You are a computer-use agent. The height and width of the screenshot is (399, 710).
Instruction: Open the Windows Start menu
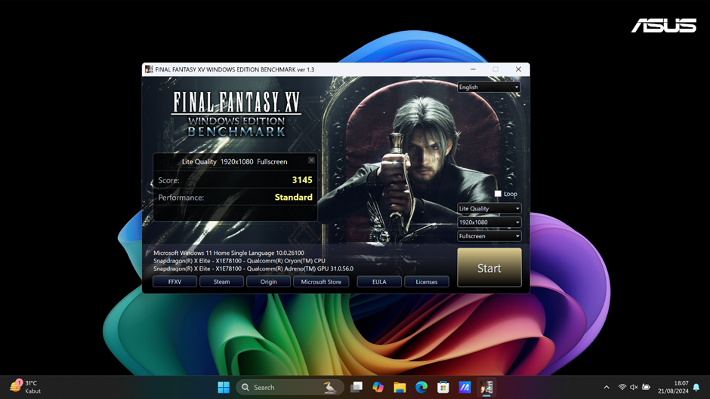[224, 387]
